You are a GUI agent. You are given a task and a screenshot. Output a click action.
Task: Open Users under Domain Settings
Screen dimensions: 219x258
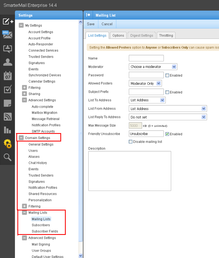point(33,150)
